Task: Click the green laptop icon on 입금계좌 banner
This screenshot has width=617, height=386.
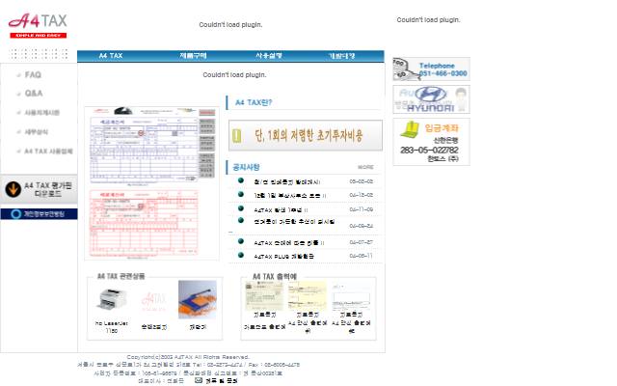Action: (410, 129)
